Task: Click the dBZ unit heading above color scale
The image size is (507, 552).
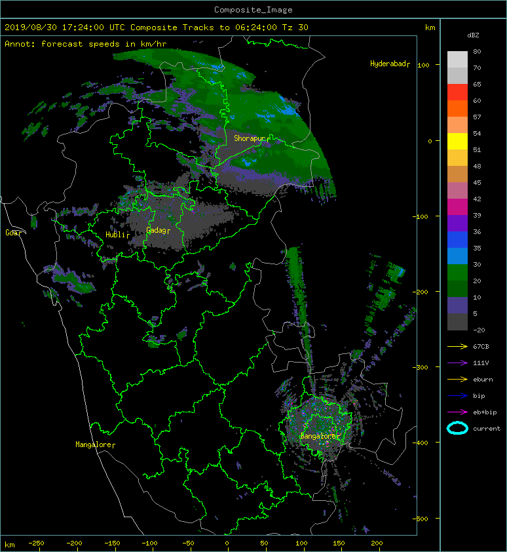Action: [473, 35]
